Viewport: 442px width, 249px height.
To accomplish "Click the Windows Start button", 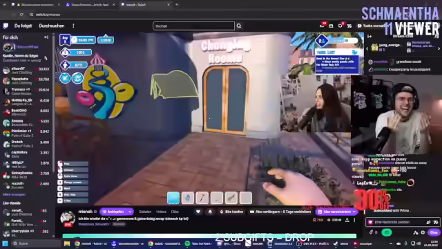I will point(6,243).
